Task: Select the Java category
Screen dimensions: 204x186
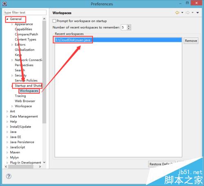Action: (13, 132)
